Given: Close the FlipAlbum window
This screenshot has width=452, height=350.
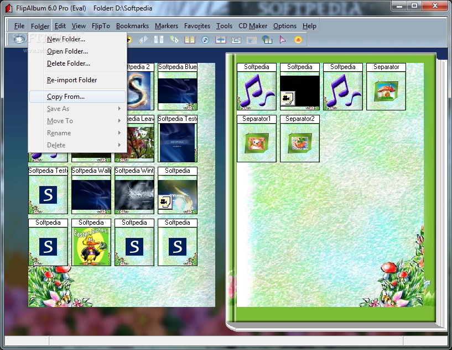Looking at the screenshot, I should [x=435, y=6].
